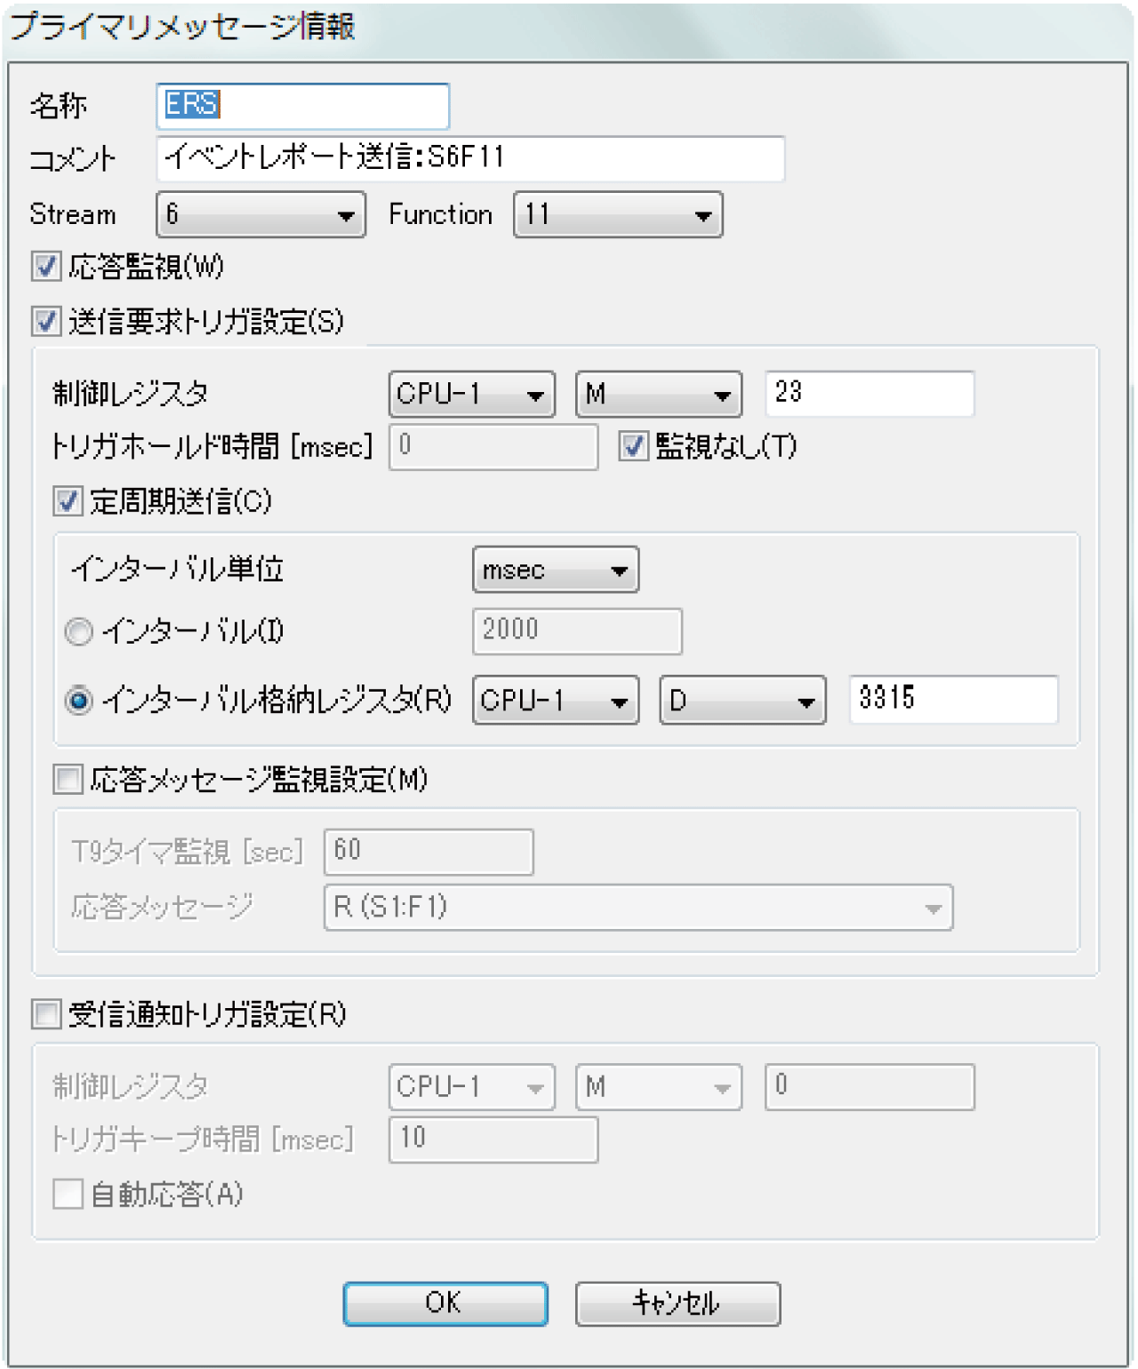1138x1369 pixels.
Task: Click the 名称 text field
Action: pos(302,106)
